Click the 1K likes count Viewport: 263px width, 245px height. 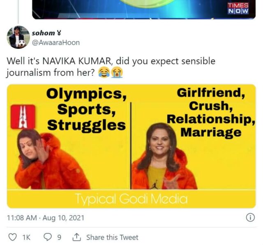pyautogui.click(x=26, y=237)
